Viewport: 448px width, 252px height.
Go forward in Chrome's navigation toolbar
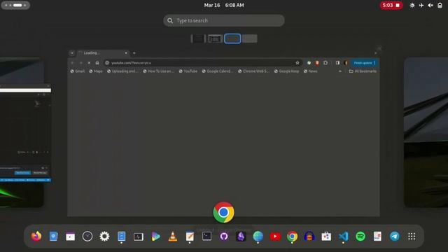coord(81,63)
